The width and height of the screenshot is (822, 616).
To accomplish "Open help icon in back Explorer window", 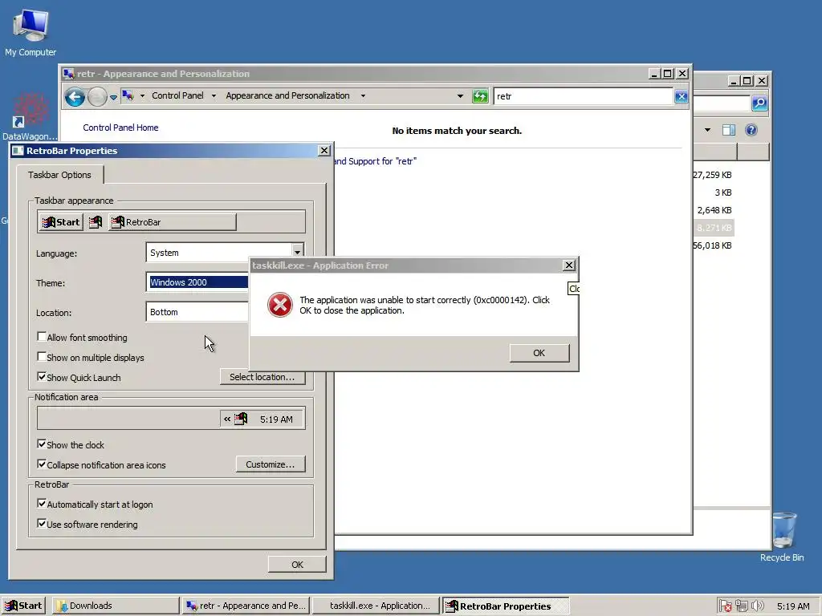I will pos(751,130).
